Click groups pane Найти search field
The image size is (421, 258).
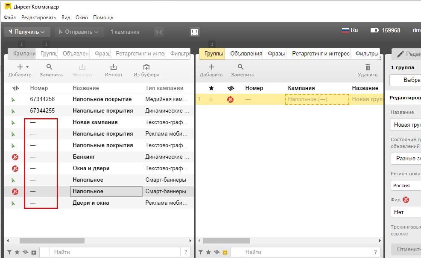click(x=306, y=252)
